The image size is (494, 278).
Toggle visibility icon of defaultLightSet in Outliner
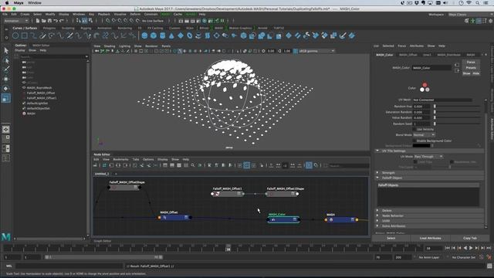24,103
